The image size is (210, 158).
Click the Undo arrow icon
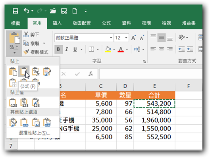click(26, 11)
